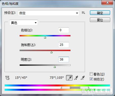Viewport: 115px width, 96px height.
Task: Click the 15°/45° range readout
Action: [21, 78]
